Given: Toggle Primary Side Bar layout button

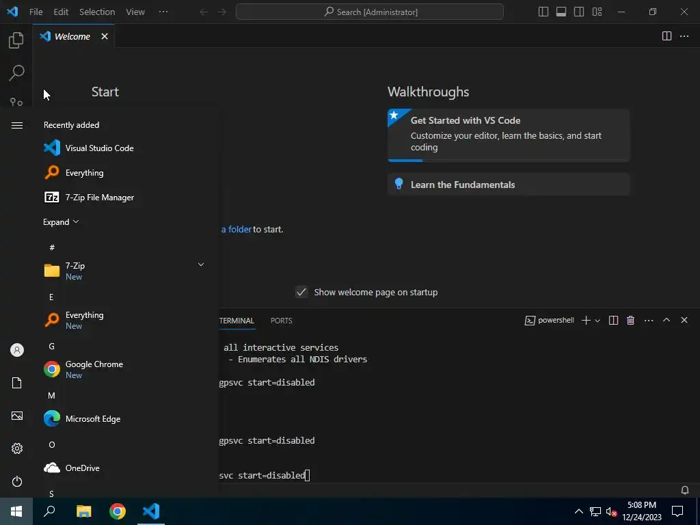Looking at the screenshot, I should pos(543,12).
